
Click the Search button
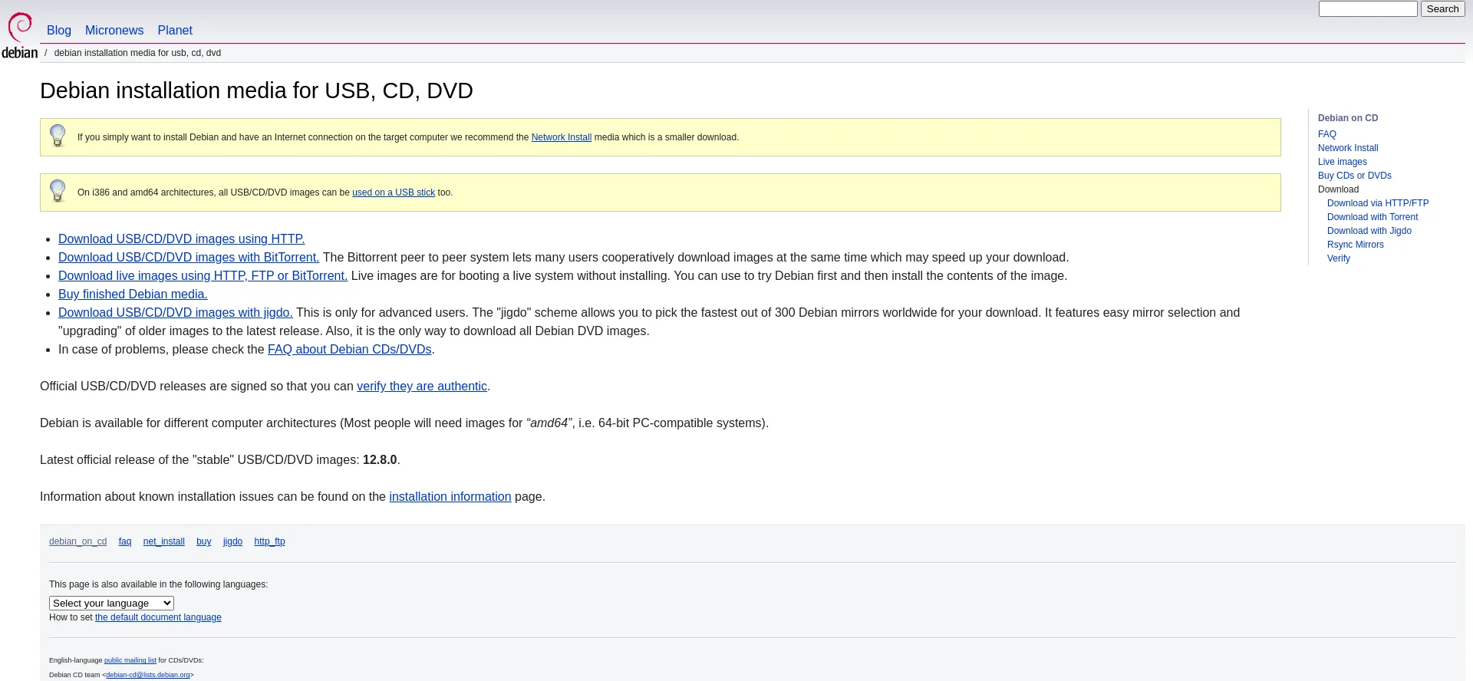click(x=1442, y=8)
